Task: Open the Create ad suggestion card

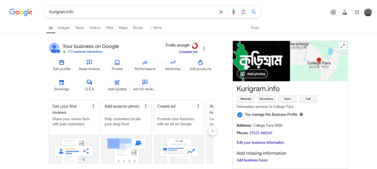Action: pos(179,132)
